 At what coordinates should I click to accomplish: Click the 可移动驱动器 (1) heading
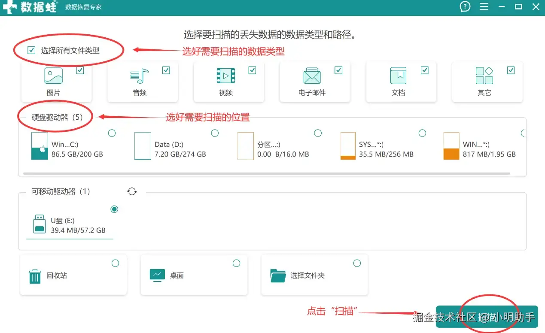pos(61,191)
